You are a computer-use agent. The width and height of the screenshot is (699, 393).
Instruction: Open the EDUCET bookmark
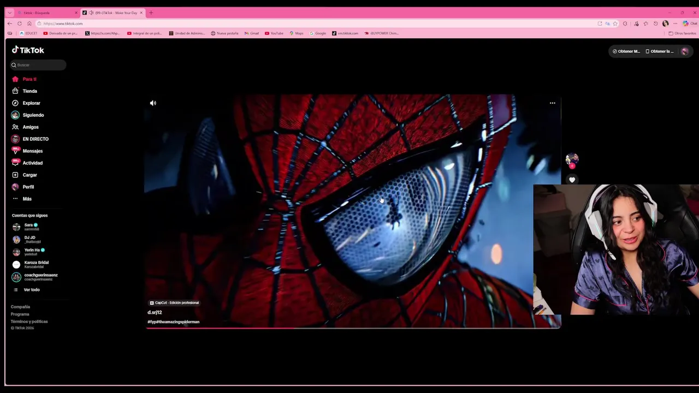tap(28, 33)
